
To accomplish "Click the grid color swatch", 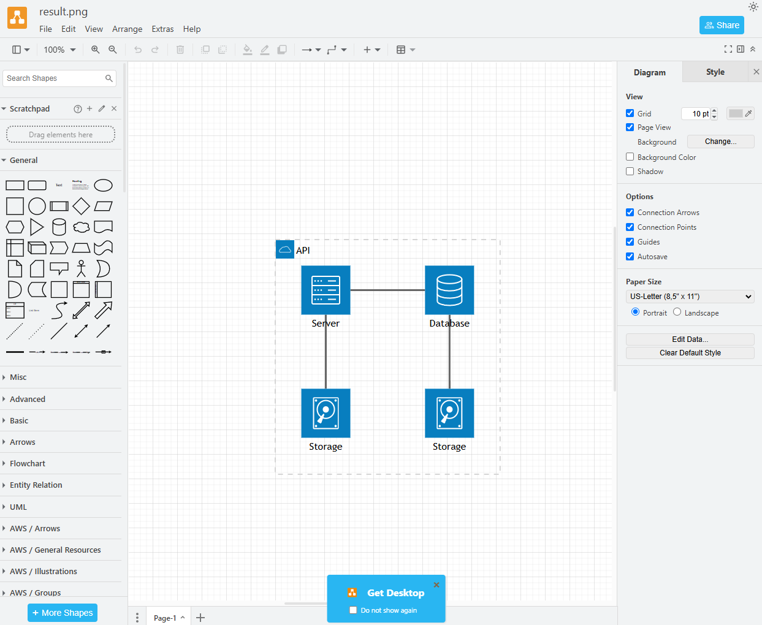I will (741, 113).
